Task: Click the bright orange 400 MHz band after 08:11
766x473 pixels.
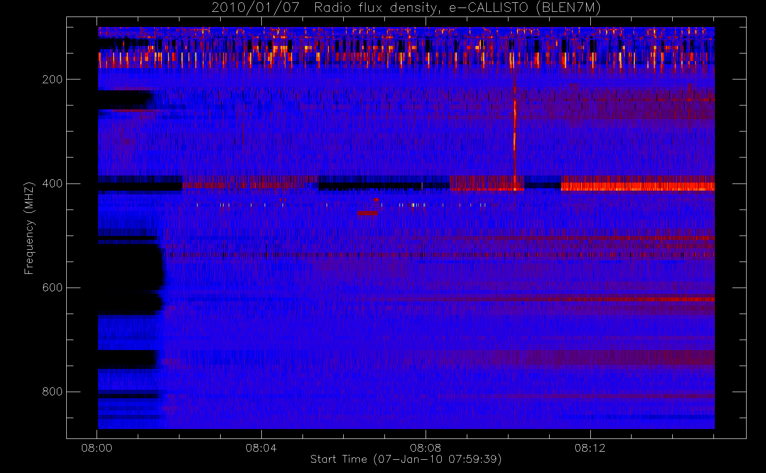Action: tap(638, 186)
